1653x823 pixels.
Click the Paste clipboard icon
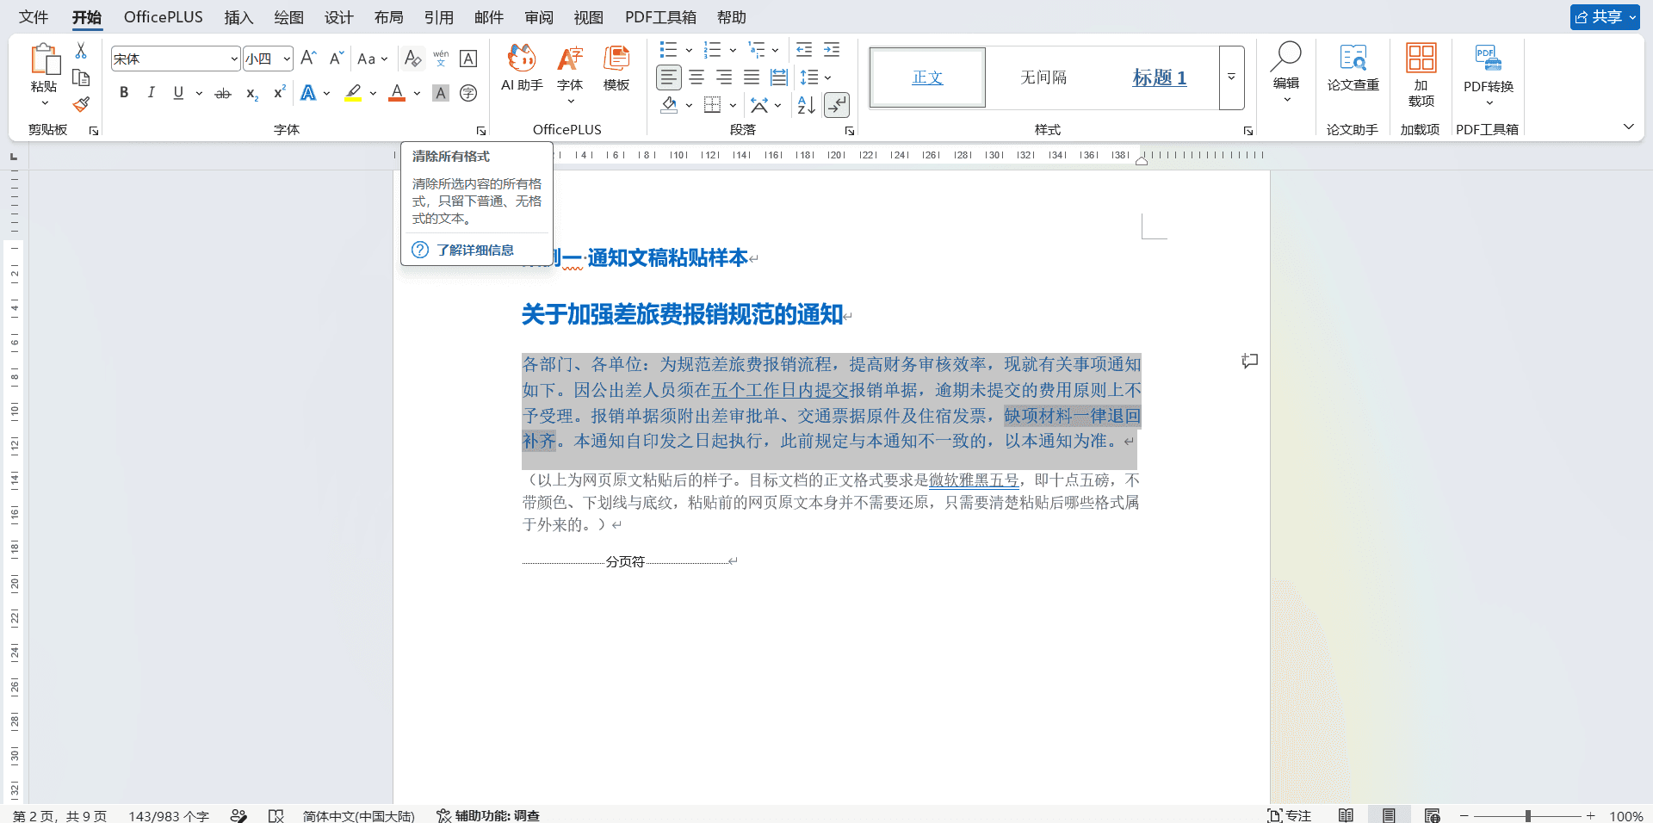44,59
